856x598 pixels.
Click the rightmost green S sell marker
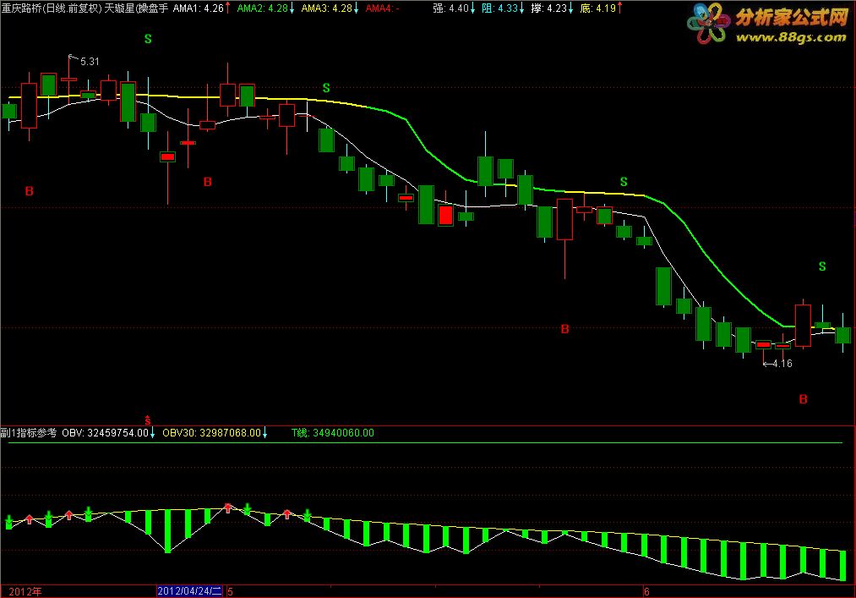point(822,266)
